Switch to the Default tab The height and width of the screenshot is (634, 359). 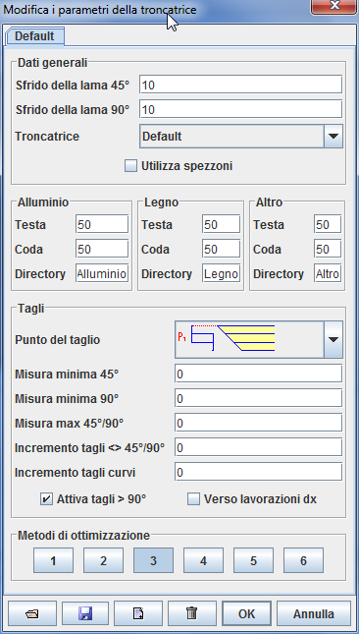point(34,36)
